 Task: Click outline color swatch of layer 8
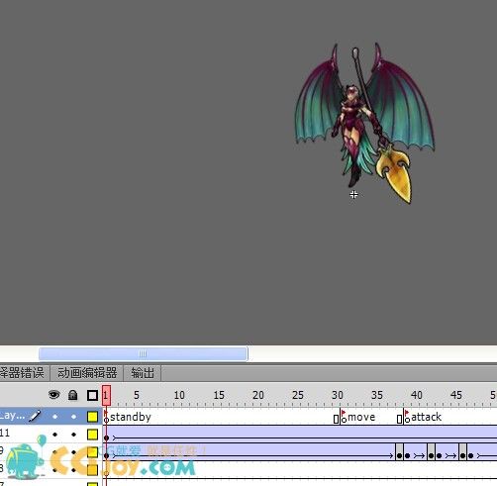pos(92,470)
